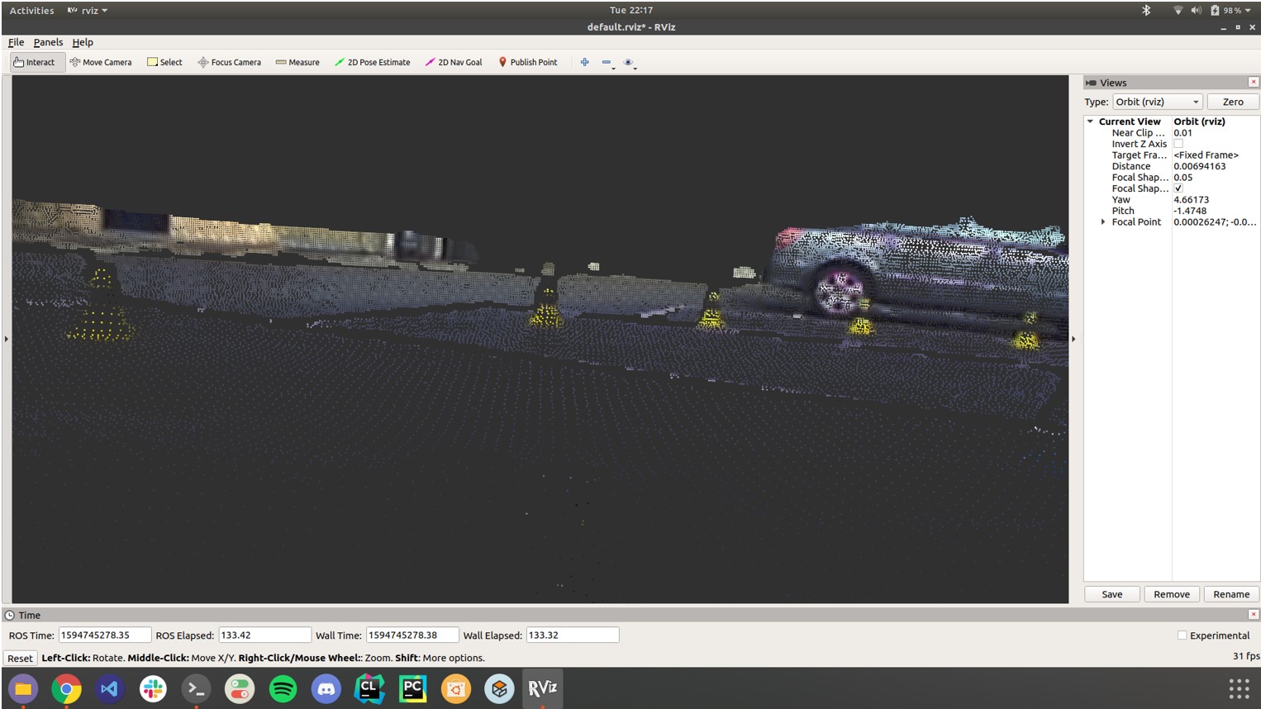Close the Time panel
This screenshot has height=709, width=1261.
[1254, 615]
